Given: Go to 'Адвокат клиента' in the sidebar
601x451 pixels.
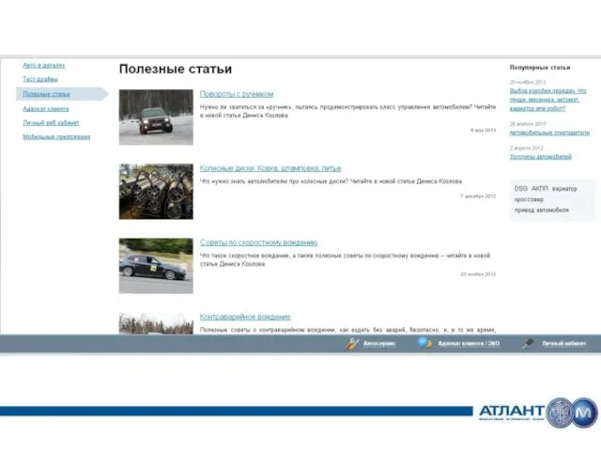Looking at the screenshot, I should [x=46, y=108].
